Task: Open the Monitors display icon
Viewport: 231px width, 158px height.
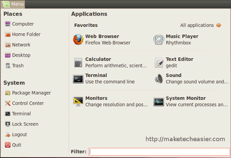Action: click(78, 101)
